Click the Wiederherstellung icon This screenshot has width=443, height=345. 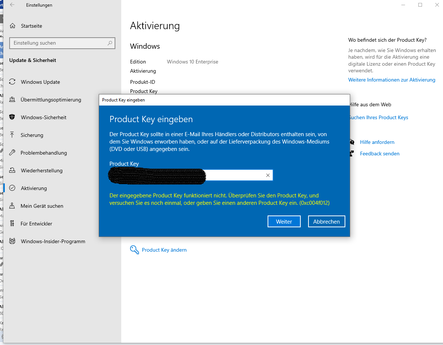click(12, 170)
